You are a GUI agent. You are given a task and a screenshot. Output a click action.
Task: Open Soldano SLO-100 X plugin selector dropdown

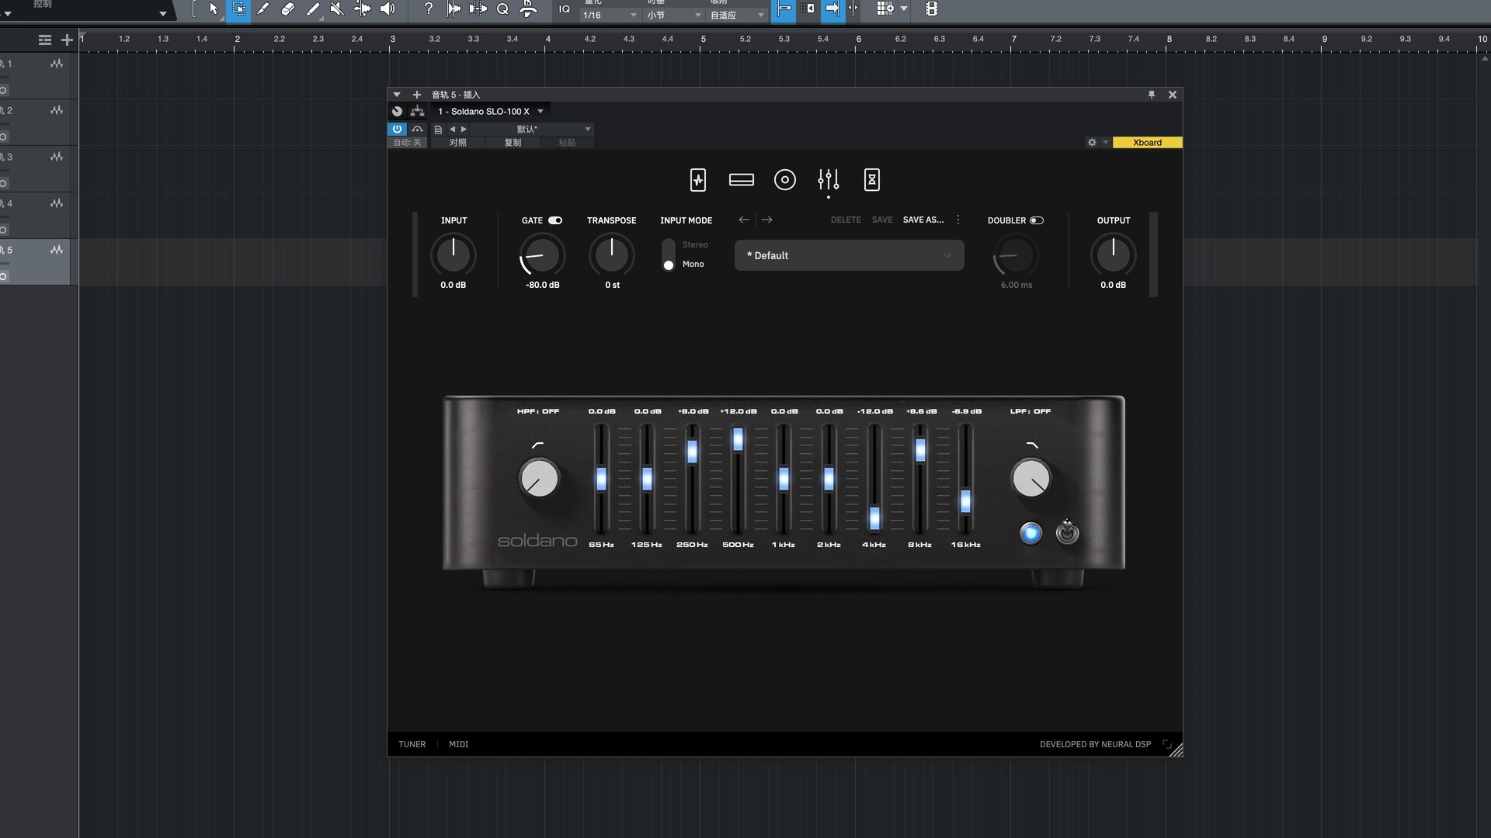[540, 111]
